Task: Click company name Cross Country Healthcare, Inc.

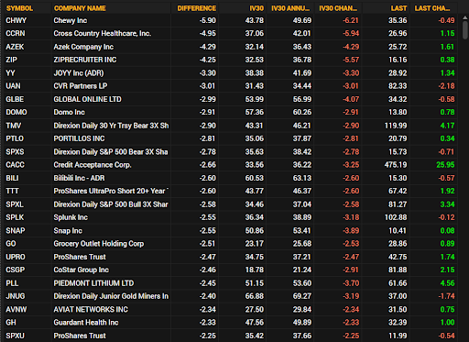Action: [x=103, y=33]
